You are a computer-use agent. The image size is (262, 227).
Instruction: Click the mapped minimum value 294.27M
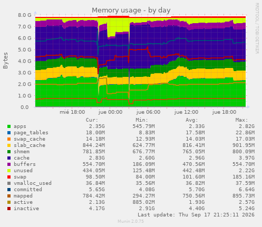(x=143, y=196)
